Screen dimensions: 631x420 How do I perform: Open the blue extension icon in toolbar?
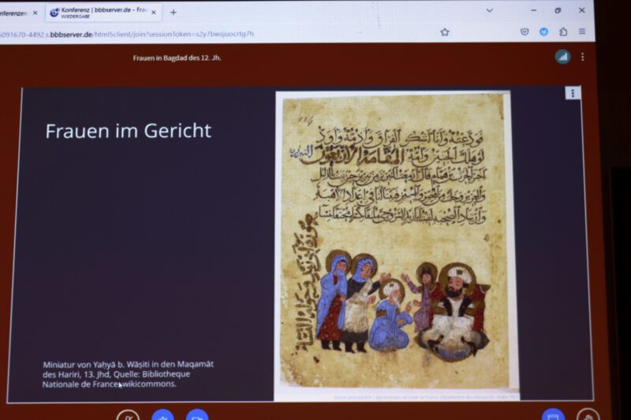[x=543, y=32]
